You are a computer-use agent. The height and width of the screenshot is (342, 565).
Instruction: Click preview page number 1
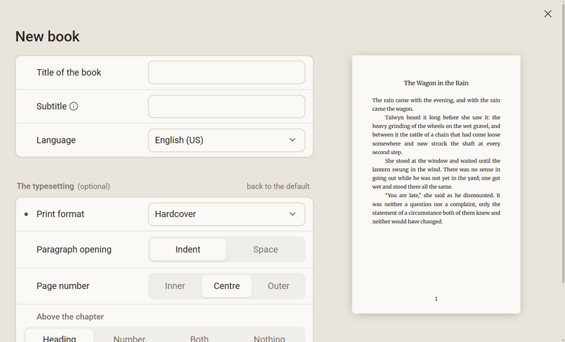436,299
